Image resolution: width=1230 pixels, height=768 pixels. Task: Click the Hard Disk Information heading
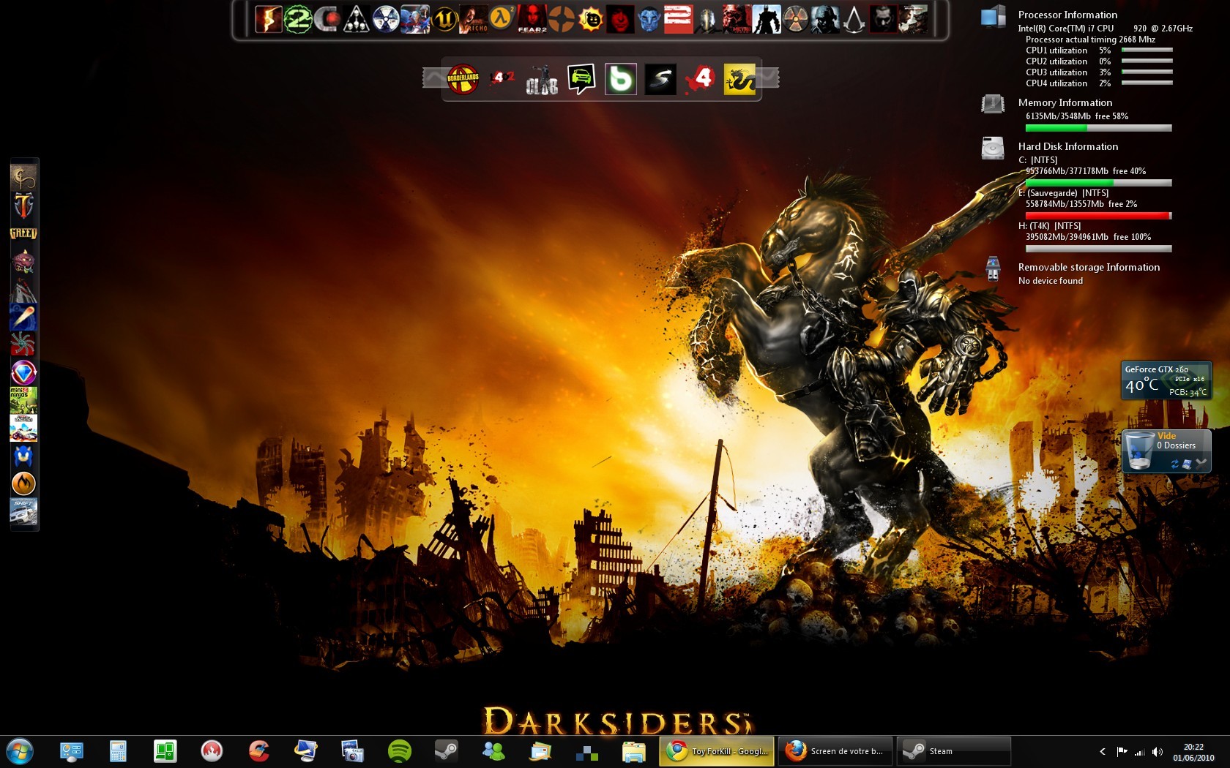coord(1067,146)
